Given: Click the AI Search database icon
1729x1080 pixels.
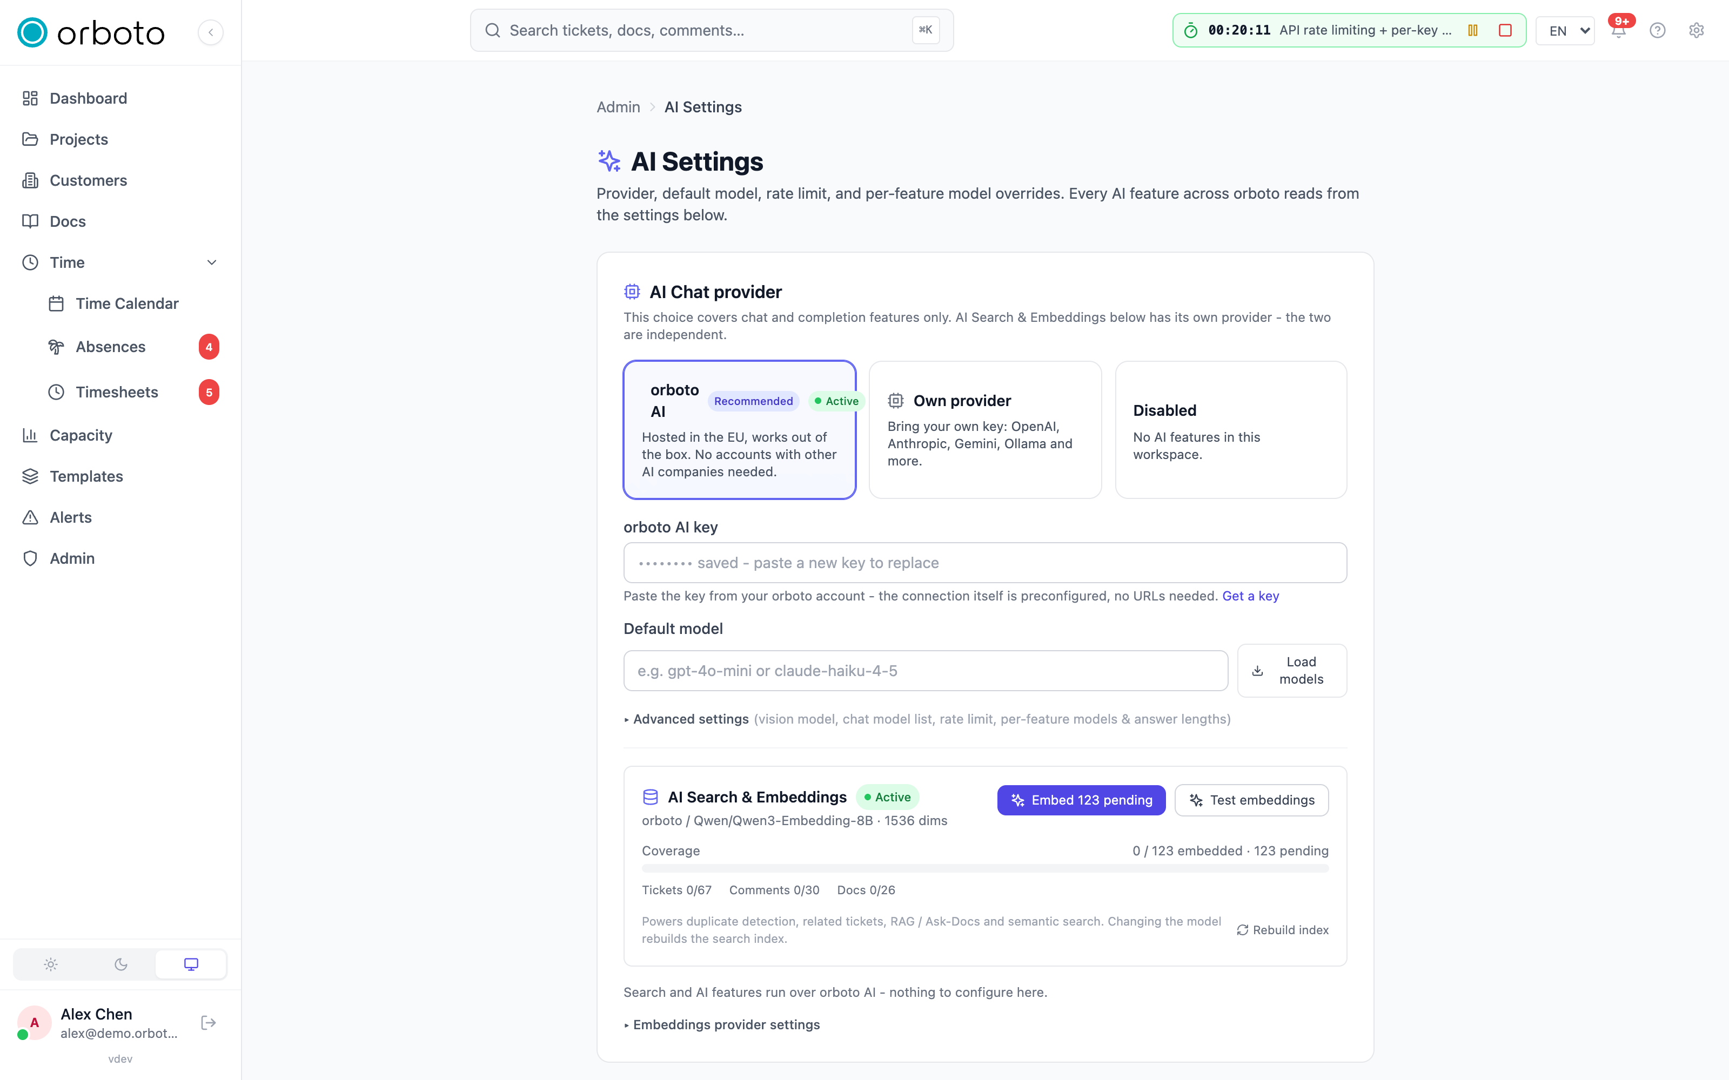Looking at the screenshot, I should pos(650,797).
